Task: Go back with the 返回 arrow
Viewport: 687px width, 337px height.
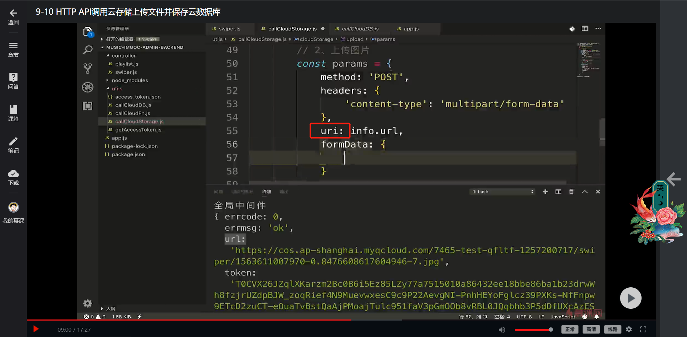Action: point(13,17)
